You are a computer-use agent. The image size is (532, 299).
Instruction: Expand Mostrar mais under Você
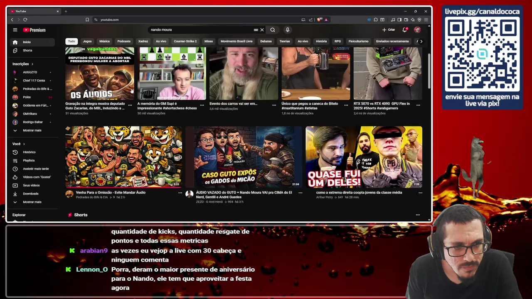pyautogui.click(x=32, y=202)
